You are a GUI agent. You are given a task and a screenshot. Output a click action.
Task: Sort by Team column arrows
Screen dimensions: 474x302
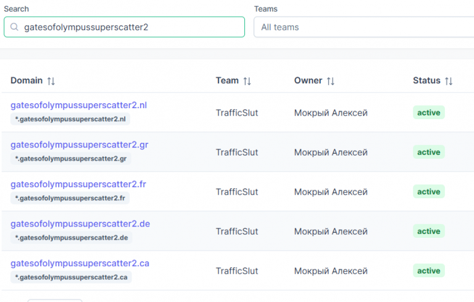(247, 81)
